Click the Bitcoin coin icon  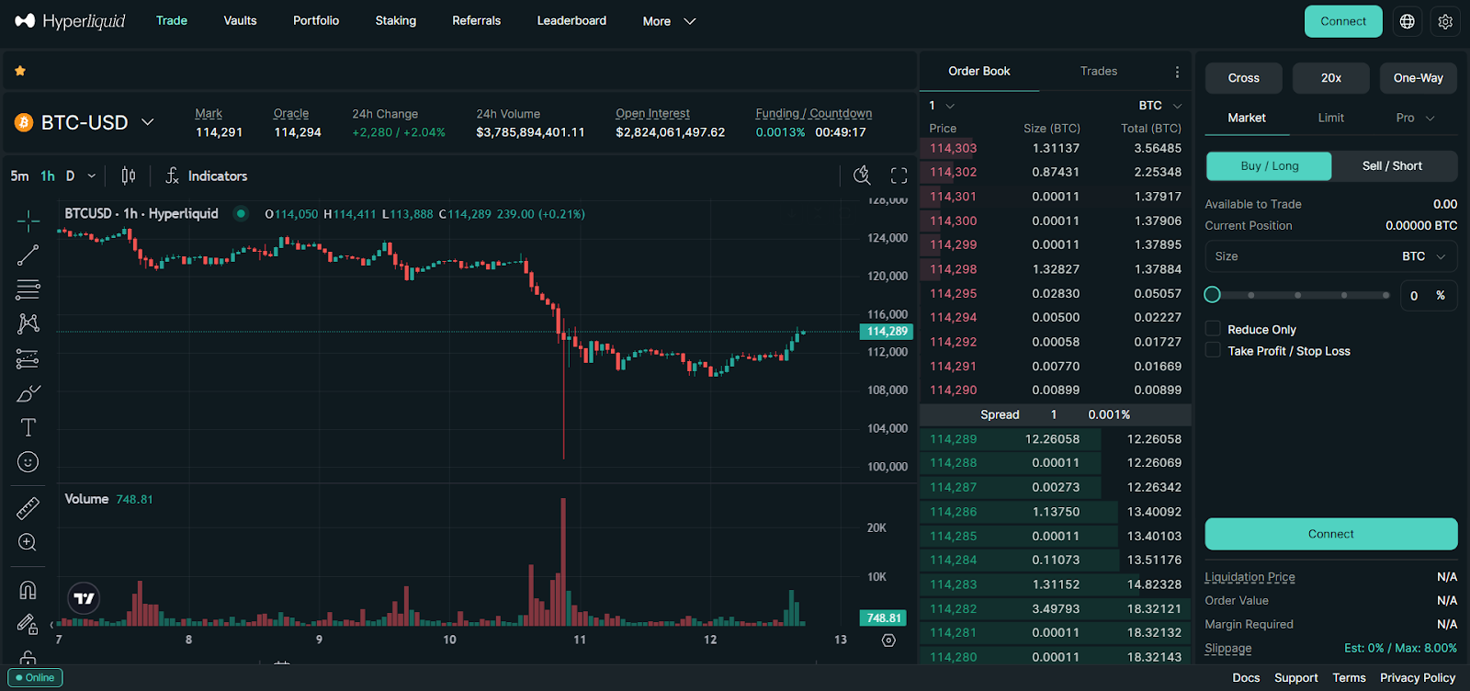tap(24, 122)
